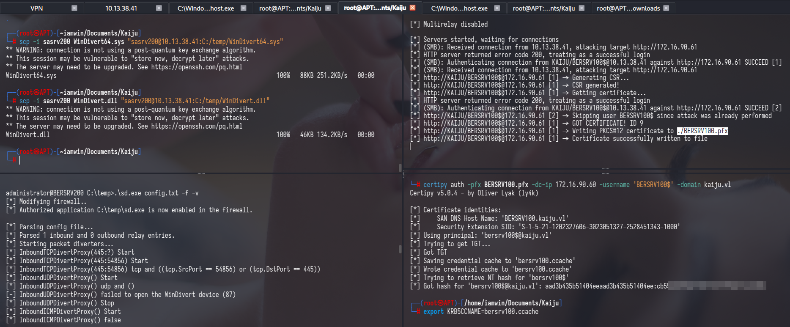
Task: Click the 'export KRB5CCNAME=bersrv100.ccache' command
Action: tap(481, 311)
